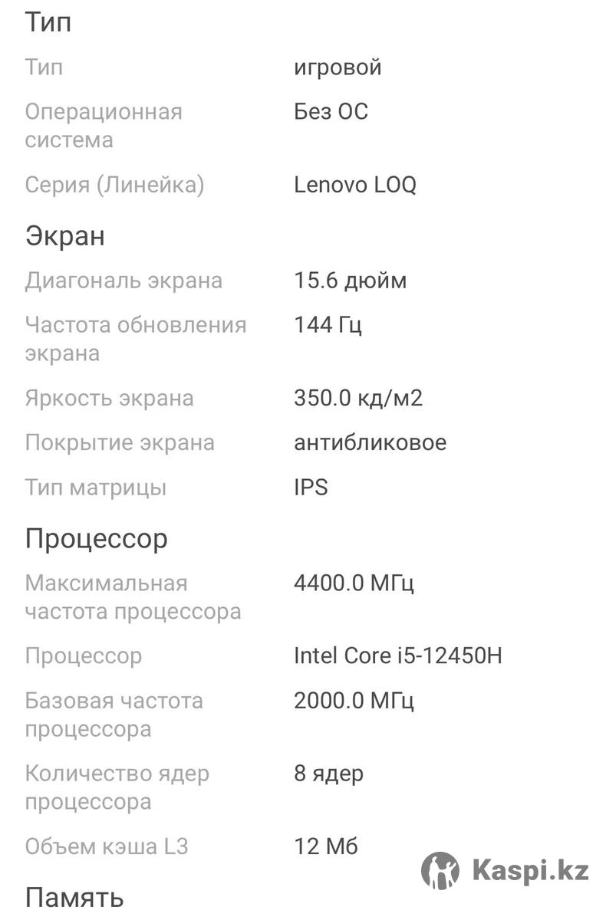This screenshot has width=616, height=920.
Task: Click the Intel Core i5-12450H value
Action: [x=398, y=656]
